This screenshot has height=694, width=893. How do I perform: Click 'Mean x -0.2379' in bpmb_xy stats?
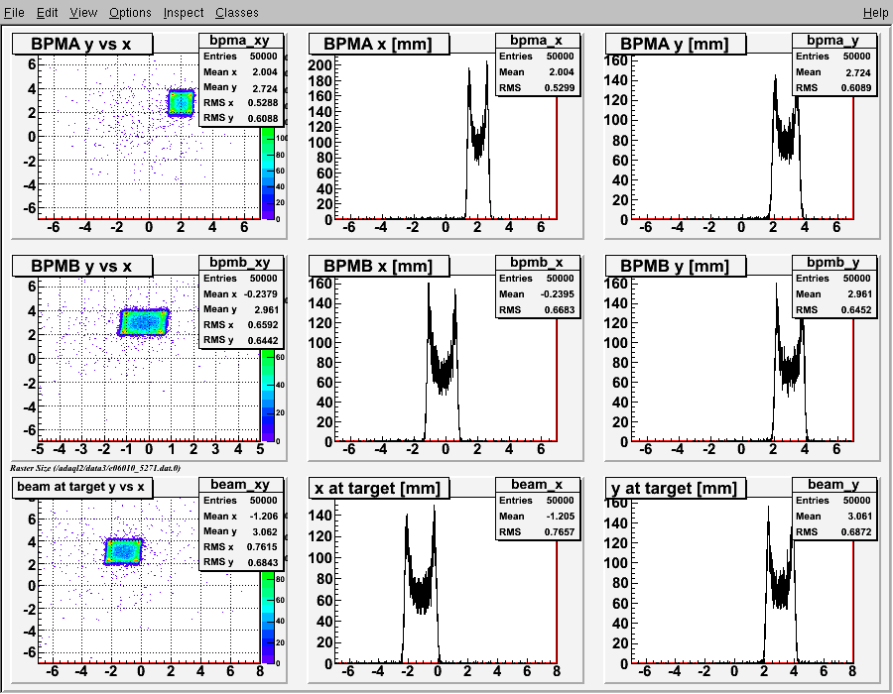point(240,294)
